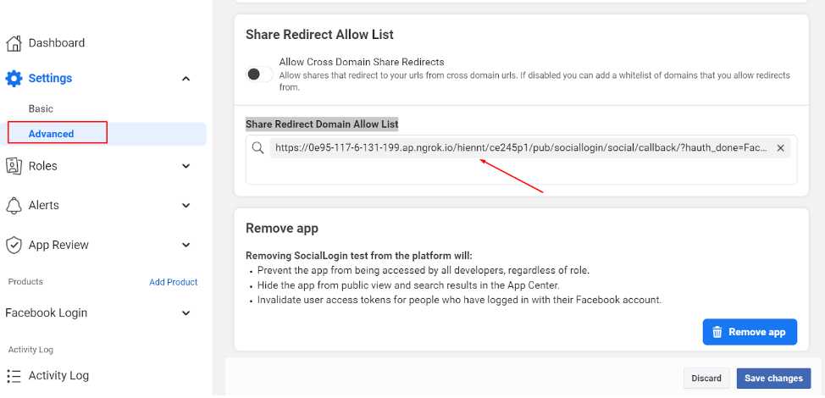Remove the ngrok URL with the X icon
The image size is (825, 398).
[x=780, y=148]
